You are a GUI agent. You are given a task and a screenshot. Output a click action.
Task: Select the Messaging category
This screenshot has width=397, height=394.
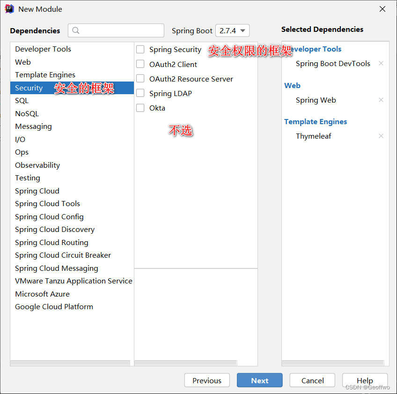click(72, 126)
